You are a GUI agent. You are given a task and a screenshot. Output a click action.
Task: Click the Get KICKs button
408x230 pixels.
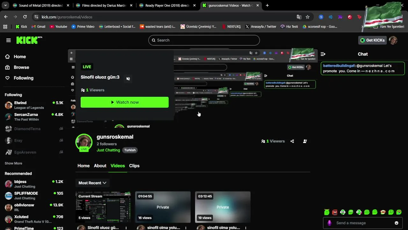pyautogui.click(x=373, y=40)
